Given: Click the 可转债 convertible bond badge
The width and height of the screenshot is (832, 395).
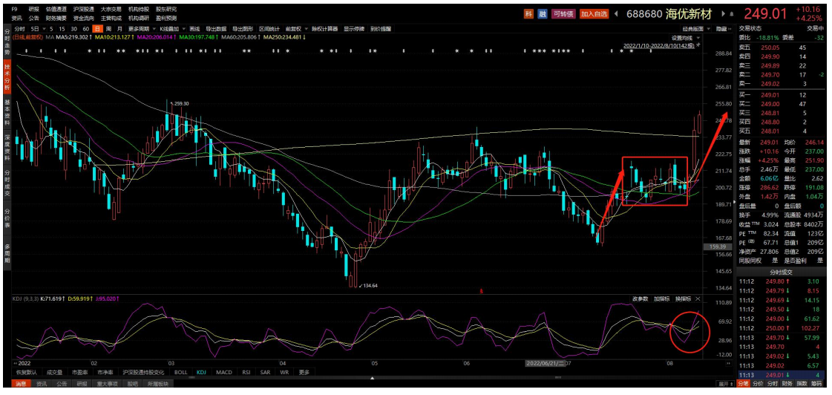Looking at the screenshot, I should point(563,13).
